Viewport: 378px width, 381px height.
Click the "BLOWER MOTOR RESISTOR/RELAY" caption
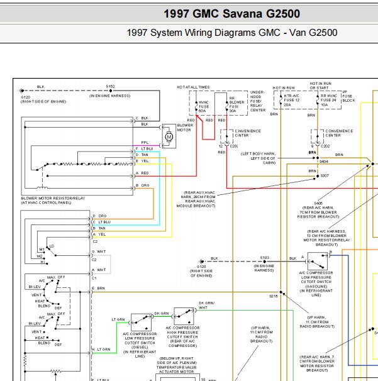point(53,198)
